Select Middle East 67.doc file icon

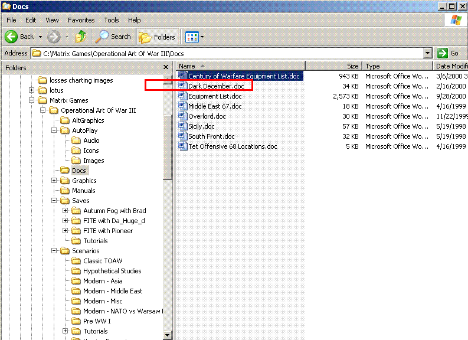click(182, 106)
